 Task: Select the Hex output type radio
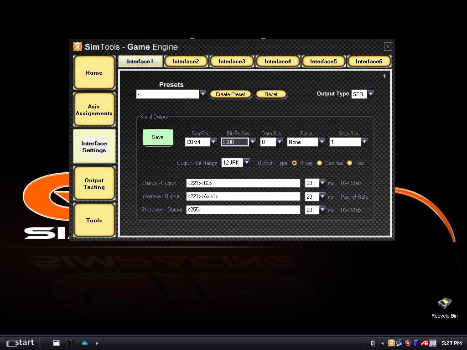349,163
